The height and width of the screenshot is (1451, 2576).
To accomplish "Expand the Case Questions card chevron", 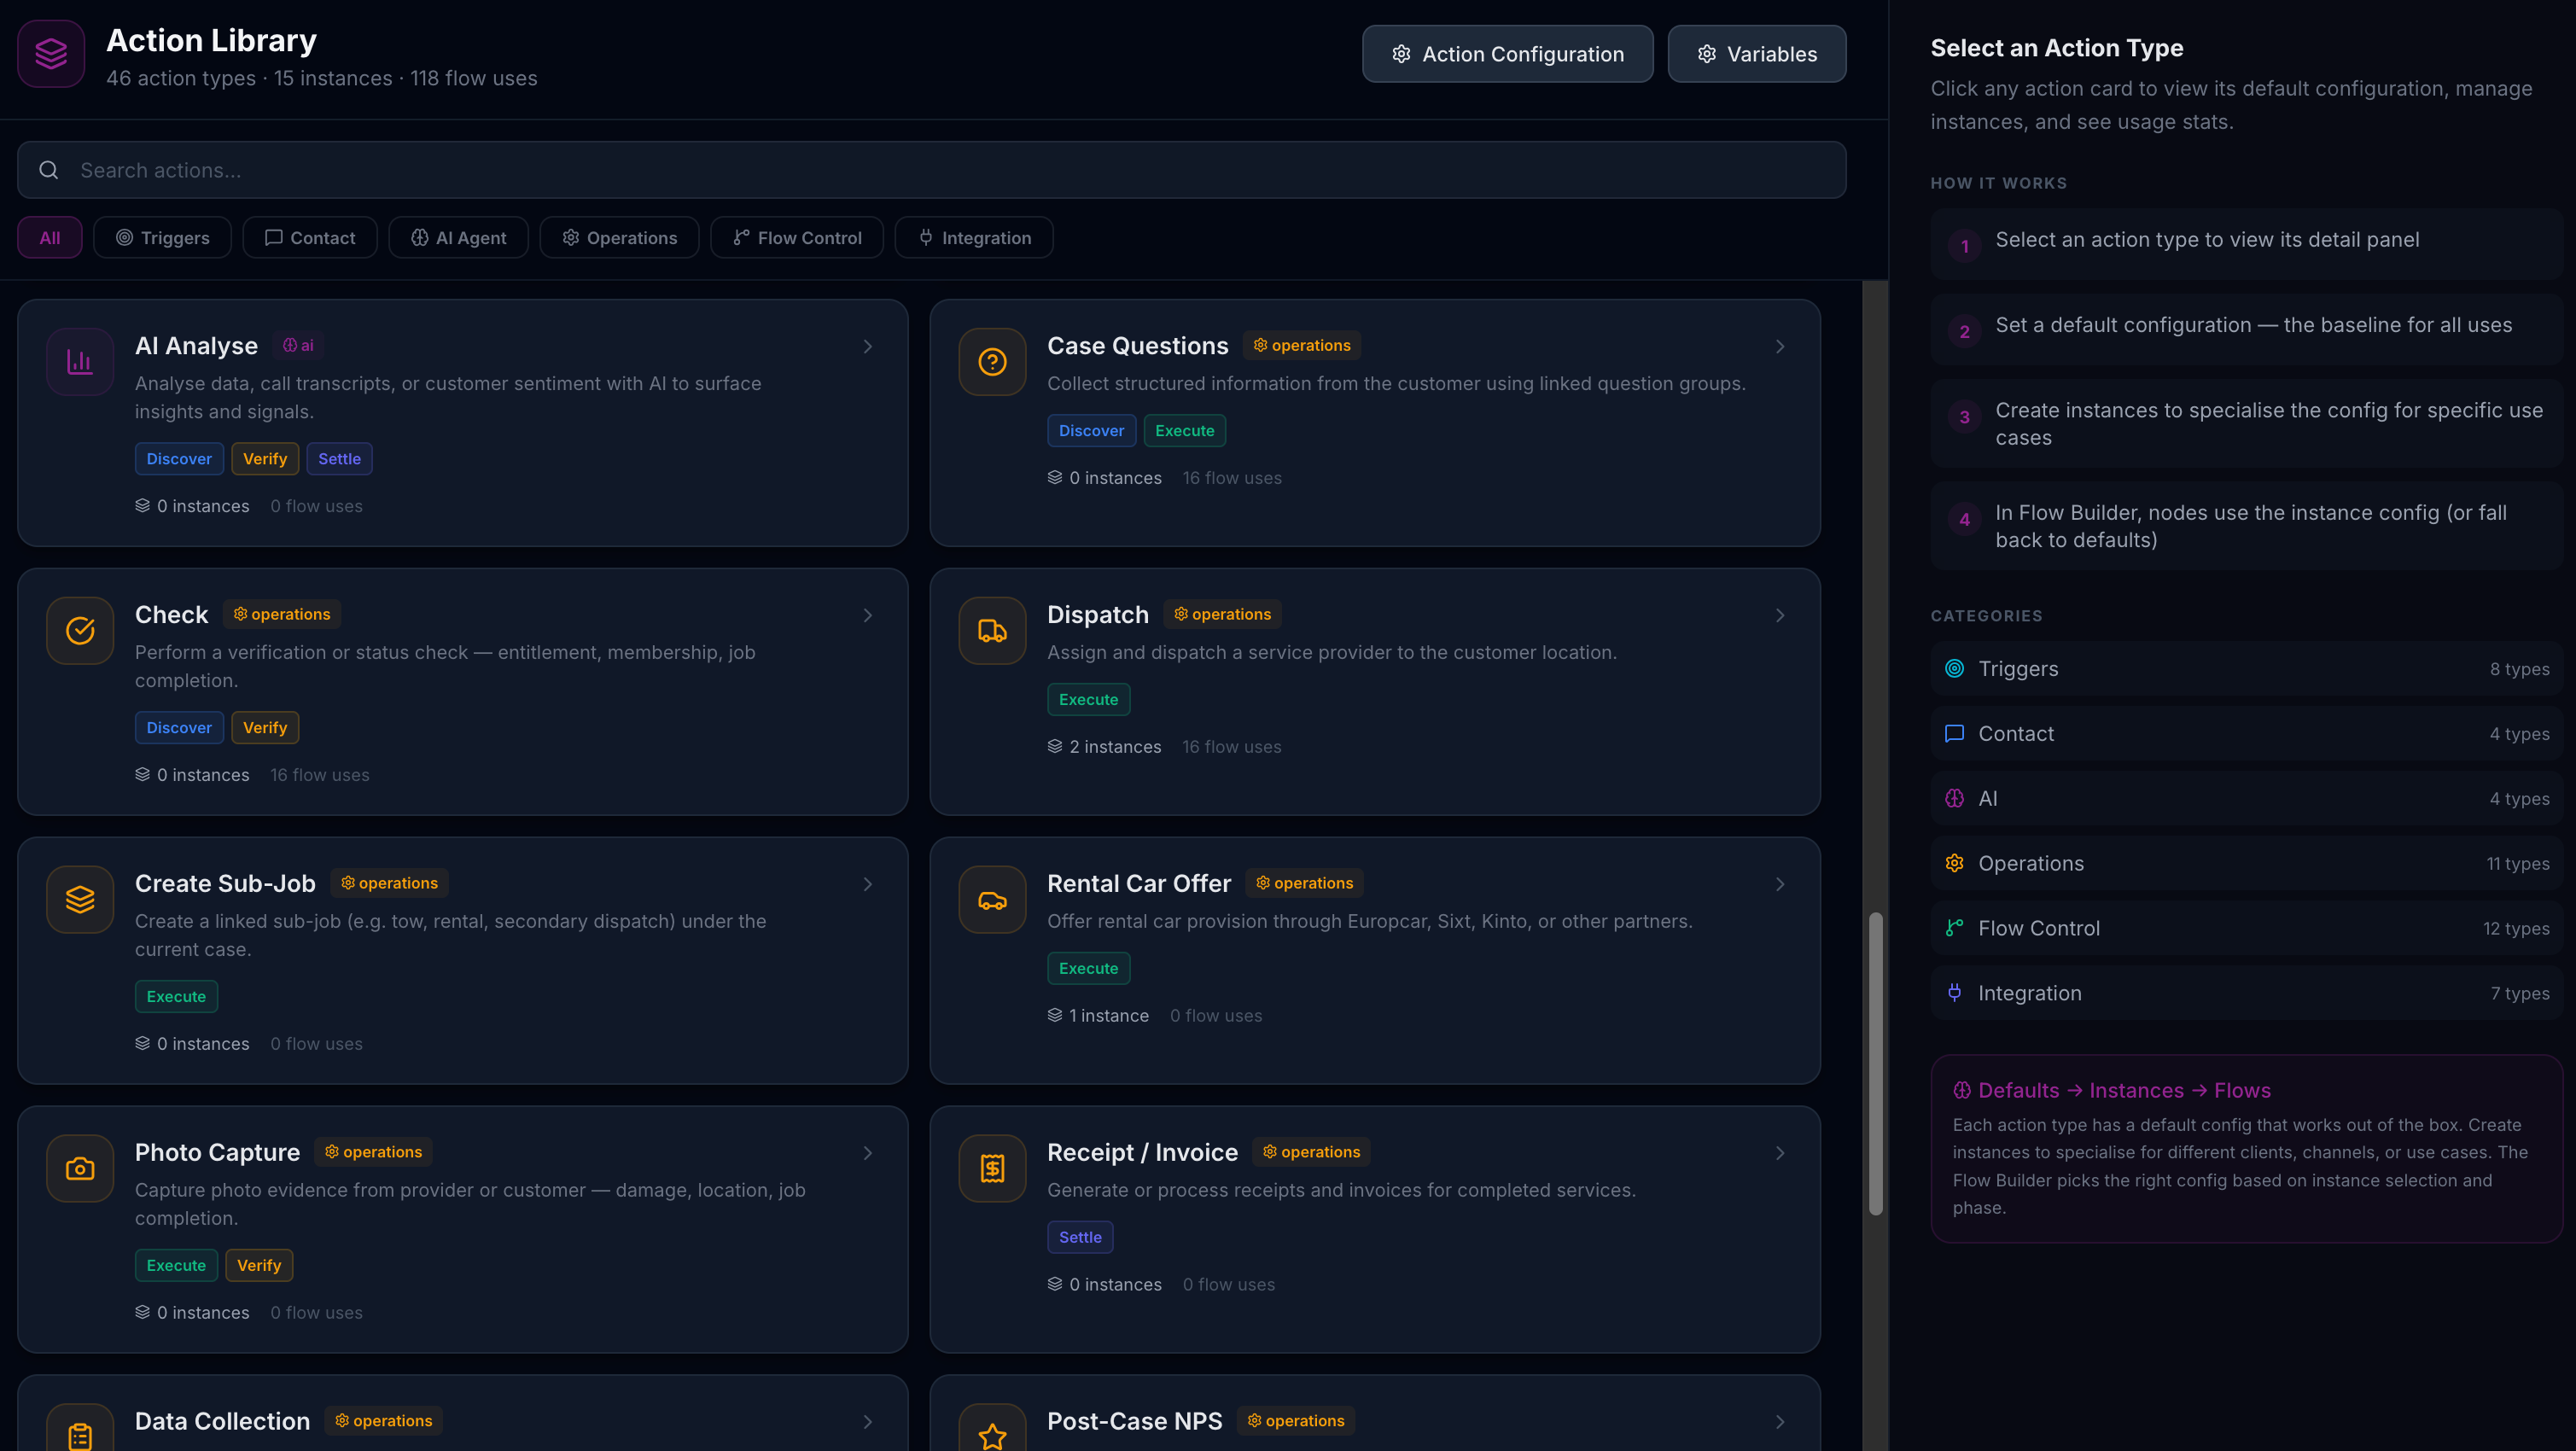I will click(x=1780, y=347).
